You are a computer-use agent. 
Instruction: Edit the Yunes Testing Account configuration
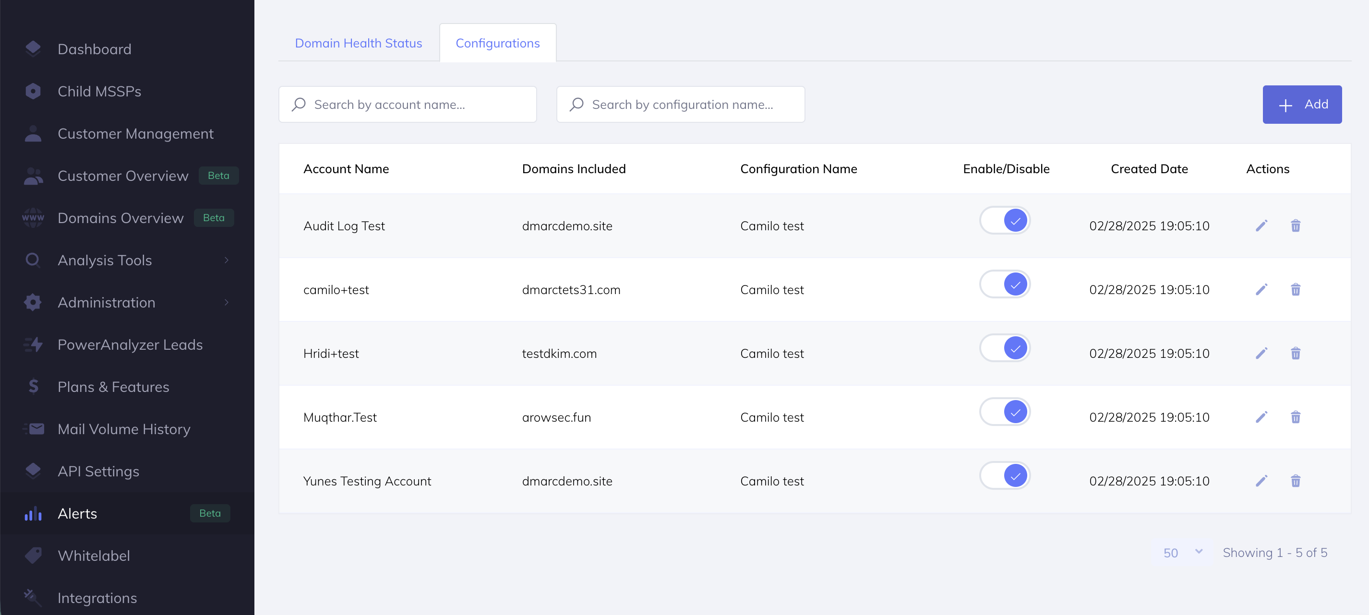coord(1261,481)
